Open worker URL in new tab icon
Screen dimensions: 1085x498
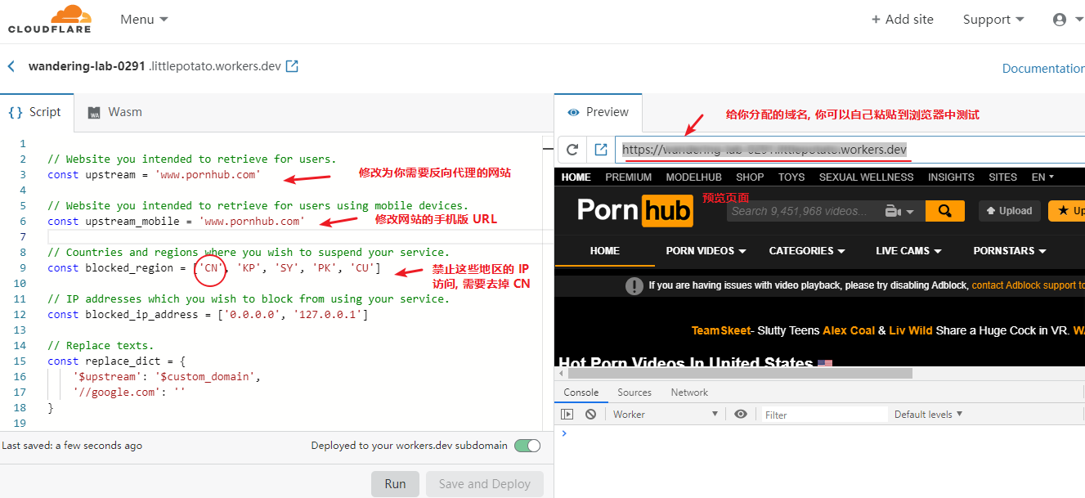[292, 66]
